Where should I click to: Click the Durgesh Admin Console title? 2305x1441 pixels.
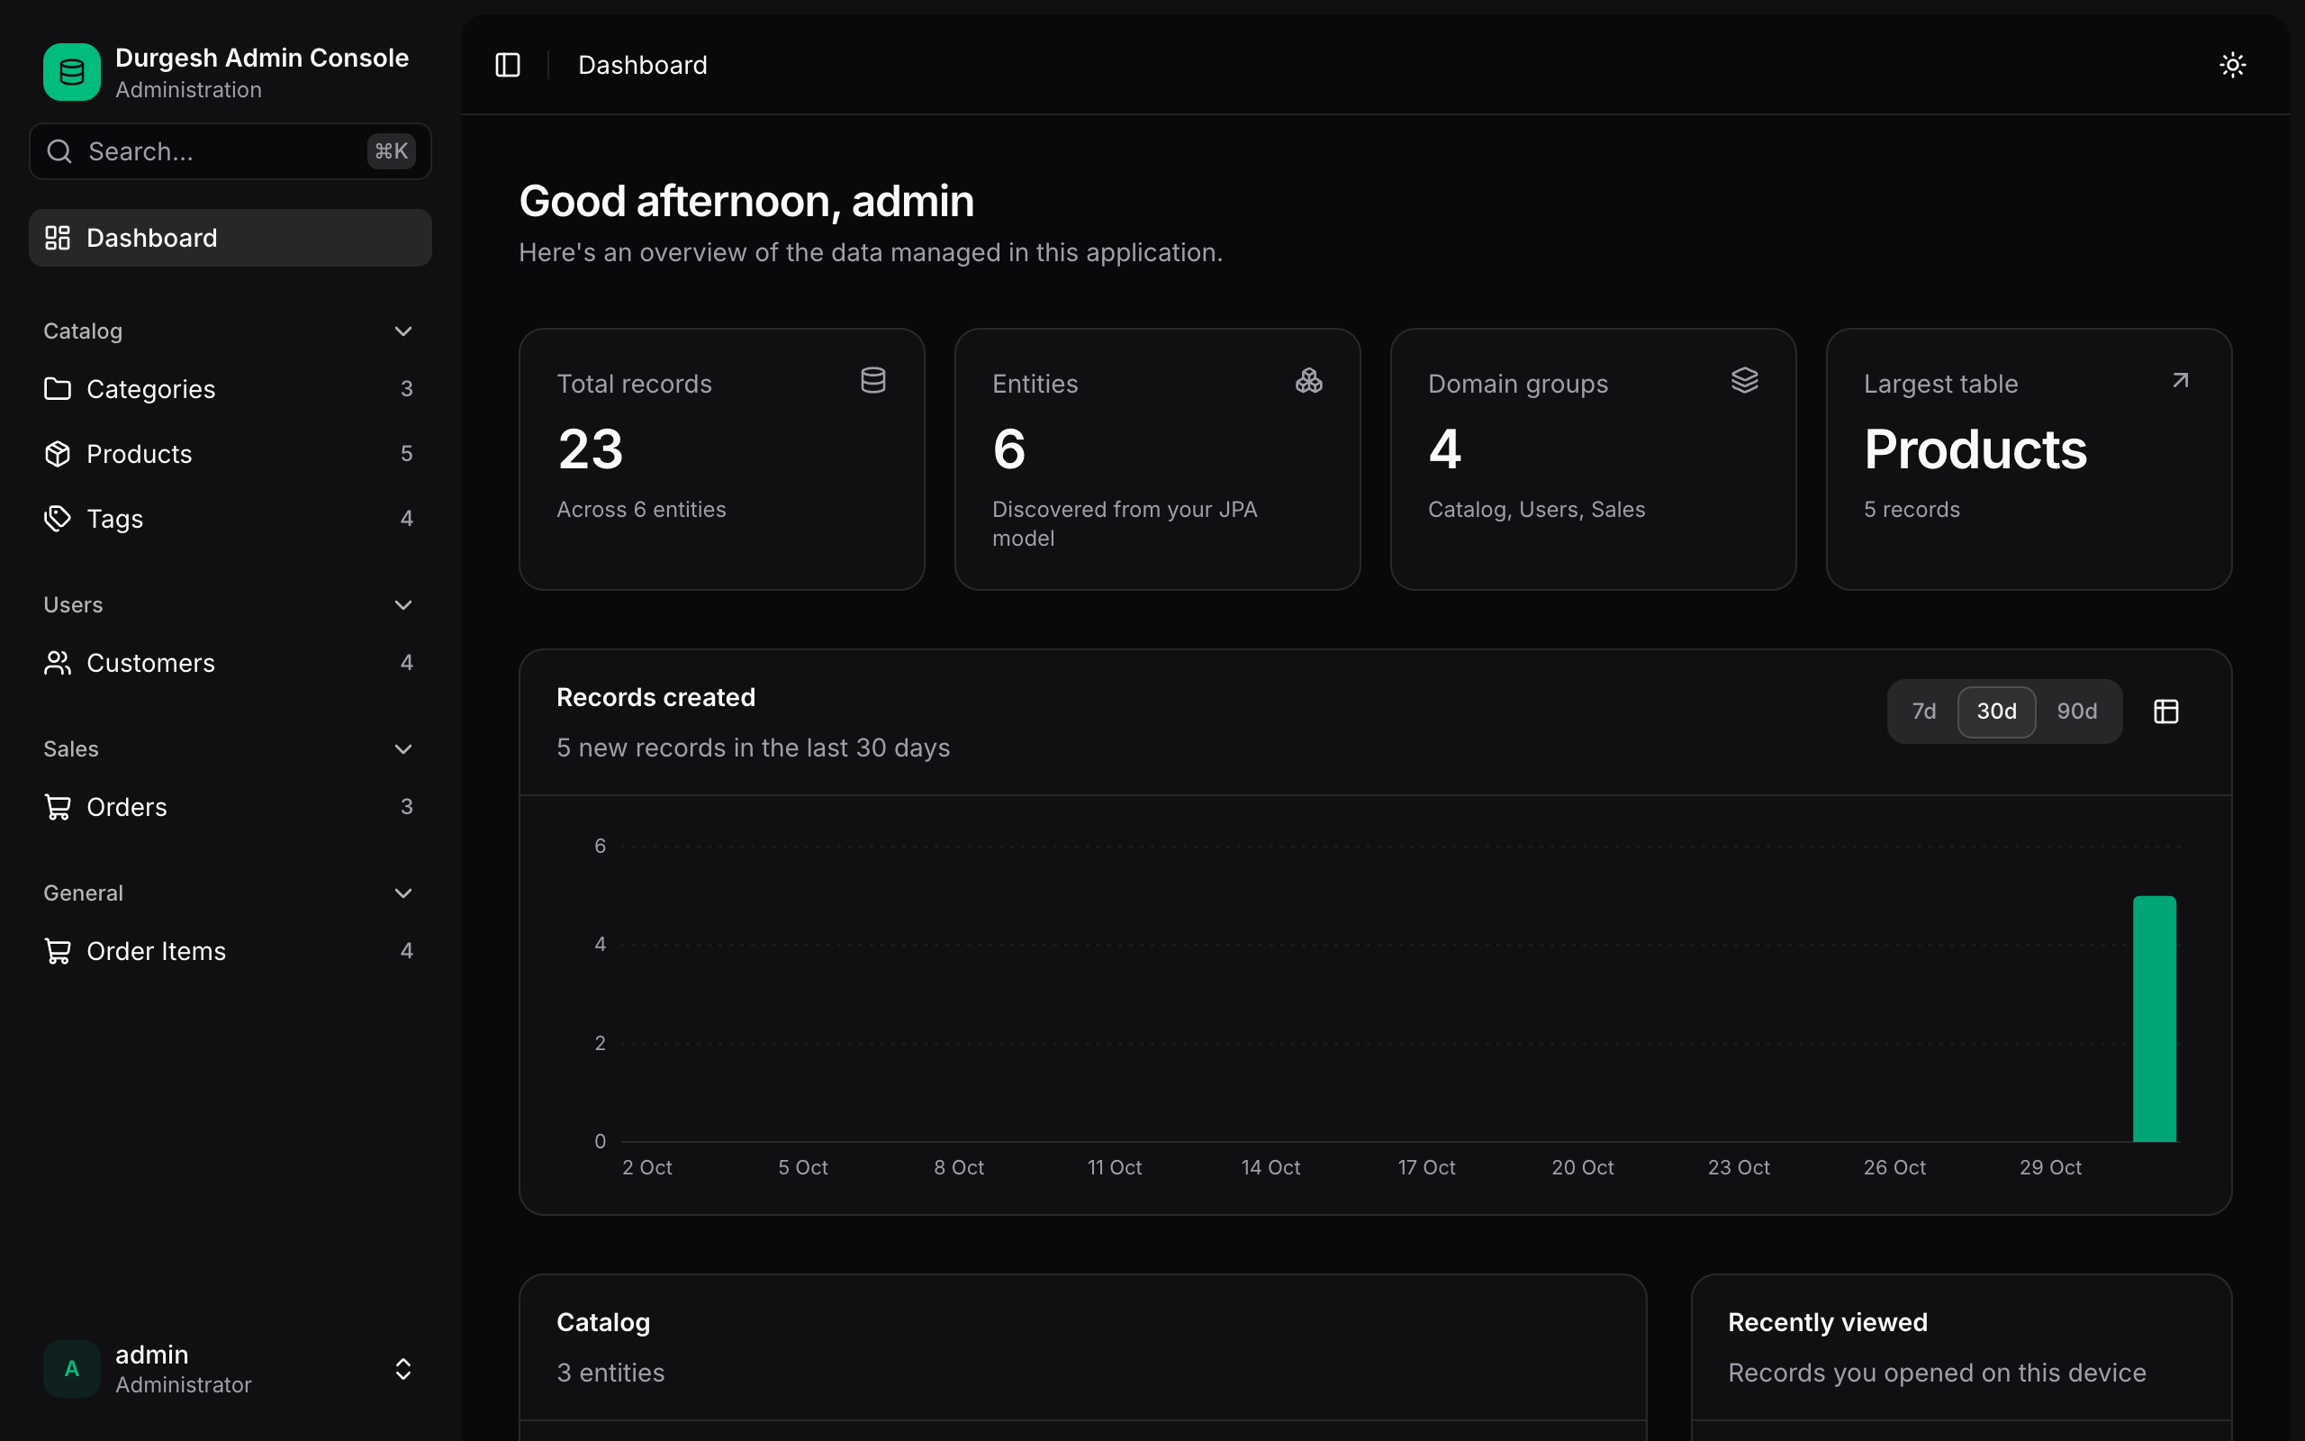262,57
